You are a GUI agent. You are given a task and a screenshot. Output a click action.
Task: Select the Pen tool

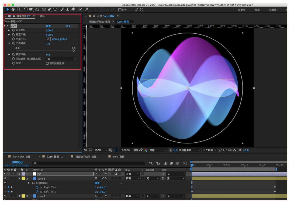[x=49, y=9]
